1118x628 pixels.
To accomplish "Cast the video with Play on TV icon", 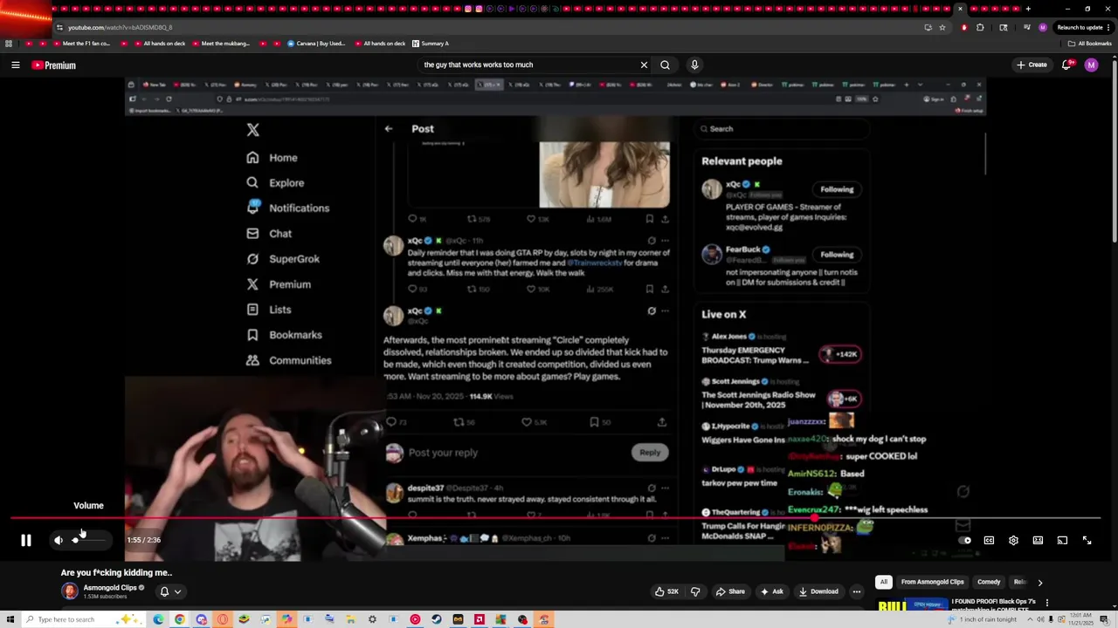I will pos(1062,541).
